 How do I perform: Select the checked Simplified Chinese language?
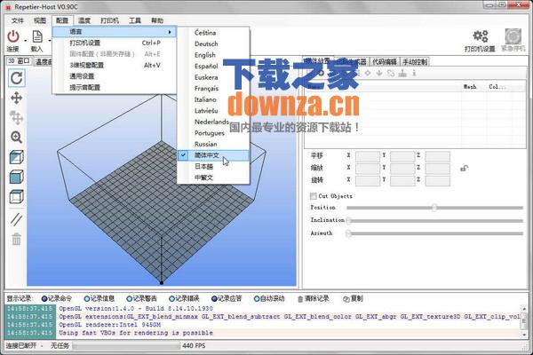(213, 155)
